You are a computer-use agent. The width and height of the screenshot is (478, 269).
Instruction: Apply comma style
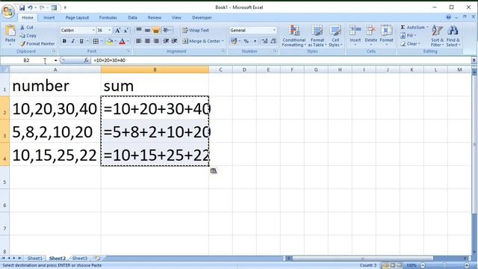[255, 41]
